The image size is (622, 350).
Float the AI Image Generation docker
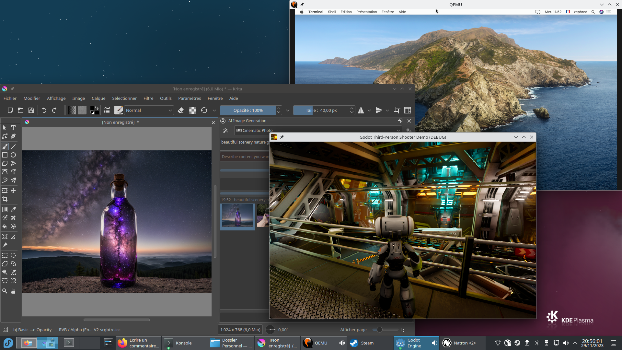pos(400,121)
